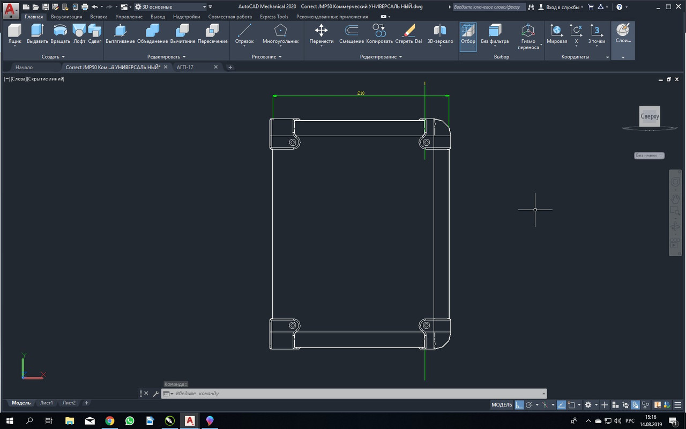Open the Вставка ribbon tab

(99, 17)
